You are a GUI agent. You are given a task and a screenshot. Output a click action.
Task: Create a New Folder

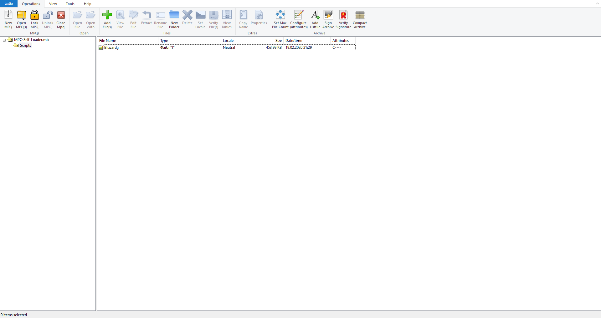(x=174, y=19)
